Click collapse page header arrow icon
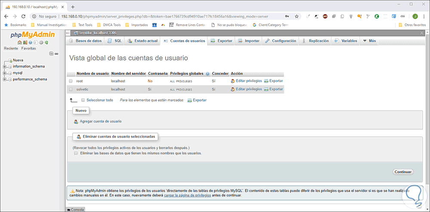Viewport: 430px width, 212px height. [421, 33]
